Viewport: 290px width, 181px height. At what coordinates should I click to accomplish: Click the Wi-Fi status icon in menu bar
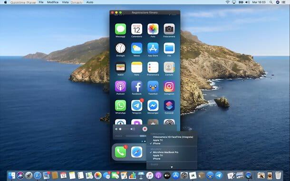click(228, 2)
